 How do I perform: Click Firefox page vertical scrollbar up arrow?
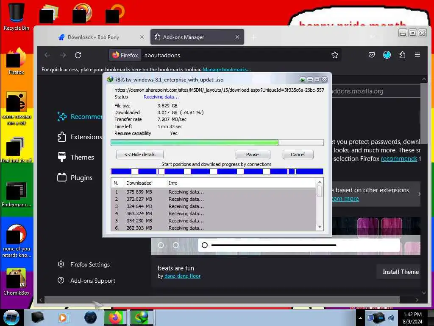[424, 79]
